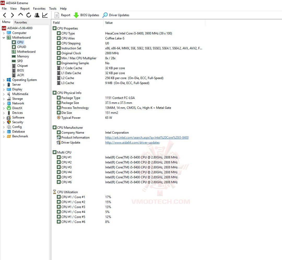Open the chart graph toolbar icon
This screenshot has width=282, height=260.
tap(45, 15)
